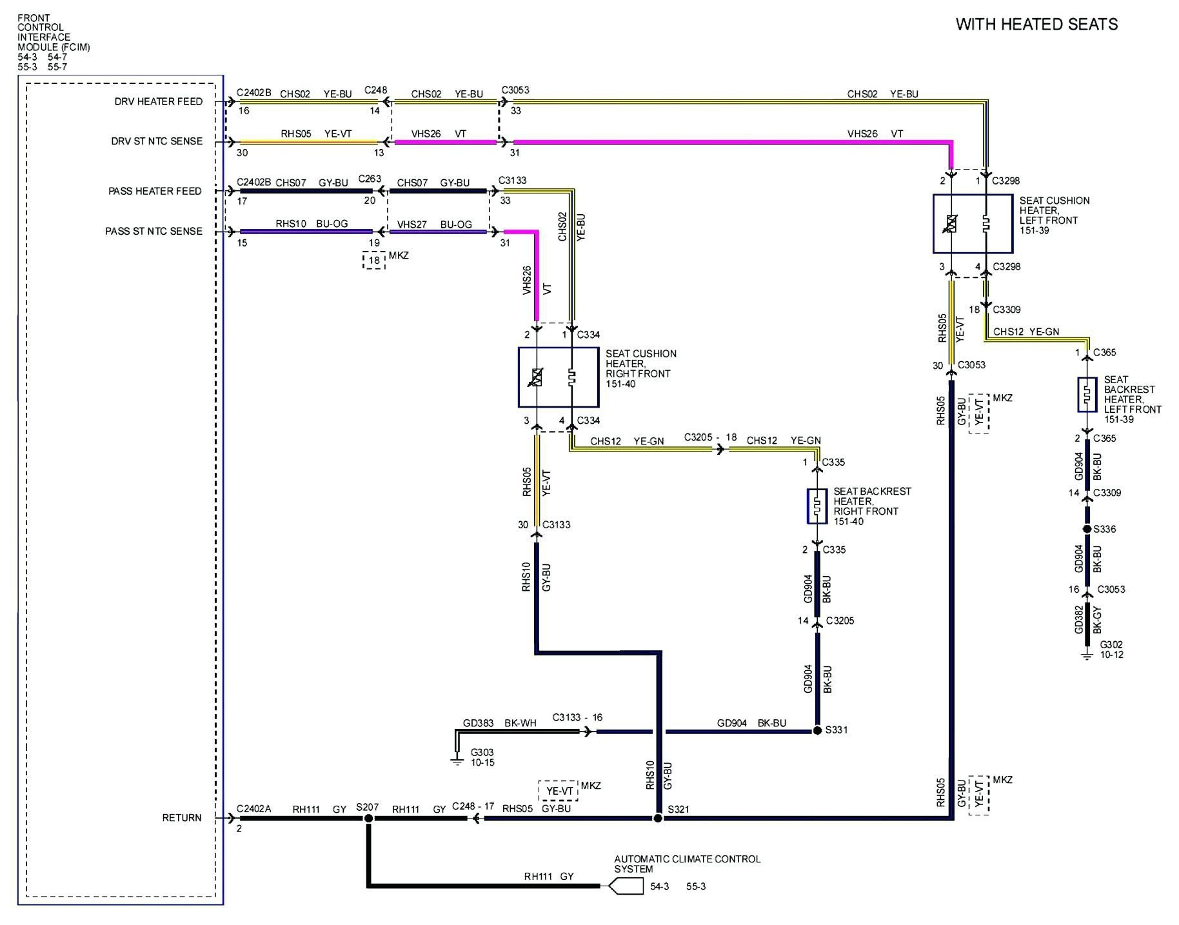Image resolution: width=1179 pixels, height=925 pixels.
Task: Click the S321 splice junction dot
Action: click(x=658, y=818)
